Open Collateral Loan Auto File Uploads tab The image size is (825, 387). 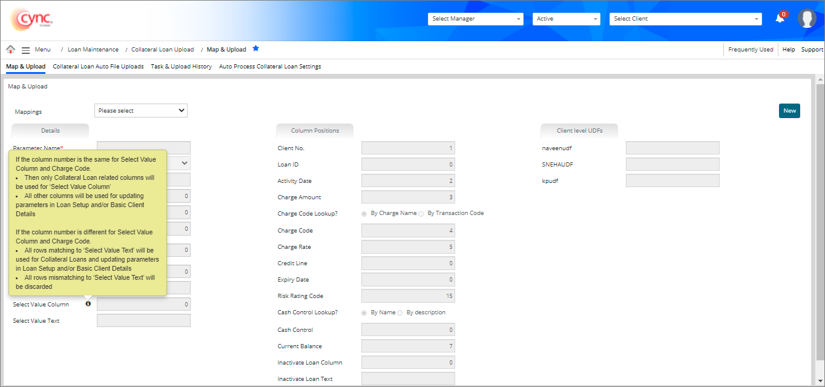[x=98, y=67]
